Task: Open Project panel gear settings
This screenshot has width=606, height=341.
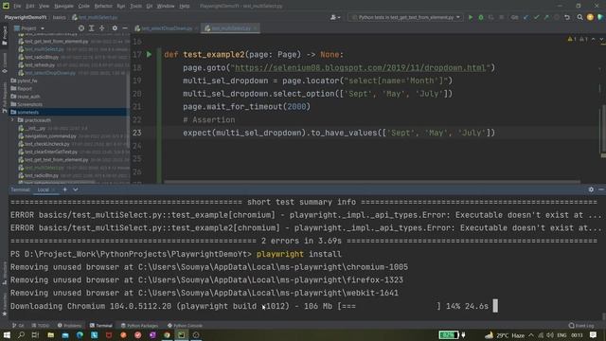Action: click(115, 28)
